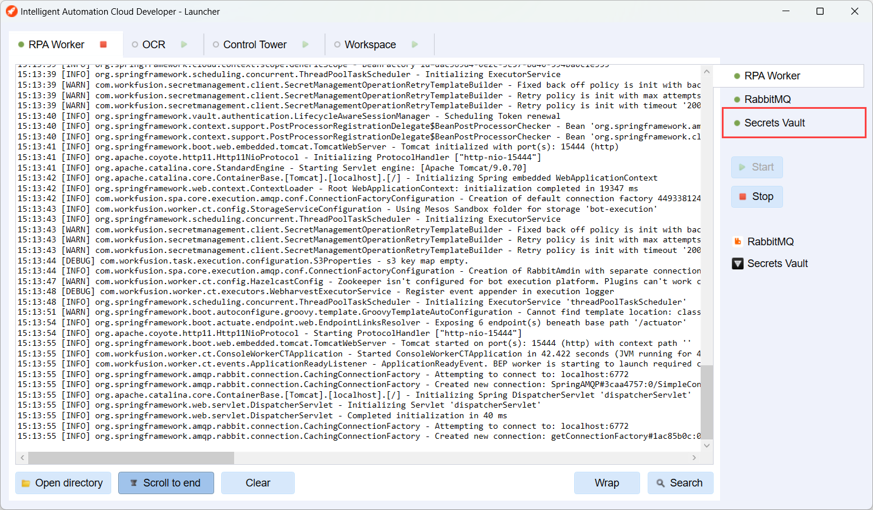Click the 'Initializing ExecutorService 'threadPoolTaskScheduler'' line
Image resolution: width=873 pixels, height=510 pixels.
click(x=352, y=302)
